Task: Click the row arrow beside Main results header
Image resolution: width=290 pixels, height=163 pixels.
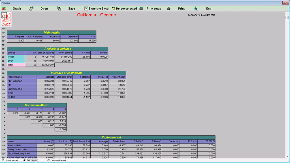Action: [3, 32]
